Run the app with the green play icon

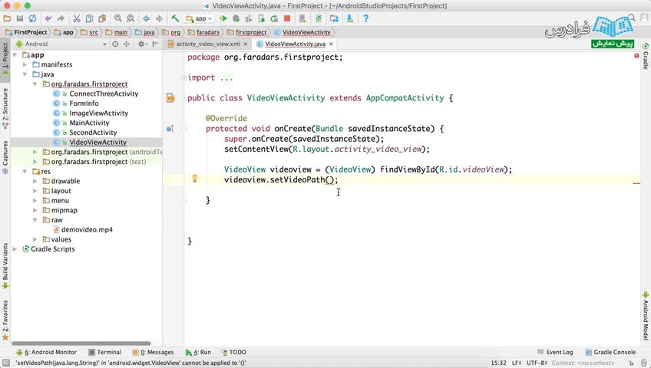[x=223, y=18]
